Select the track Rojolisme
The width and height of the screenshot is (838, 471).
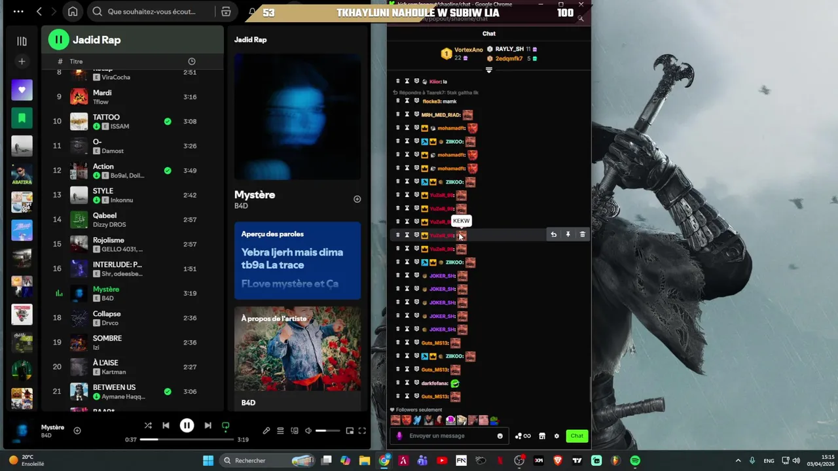click(x=131, y=244)
